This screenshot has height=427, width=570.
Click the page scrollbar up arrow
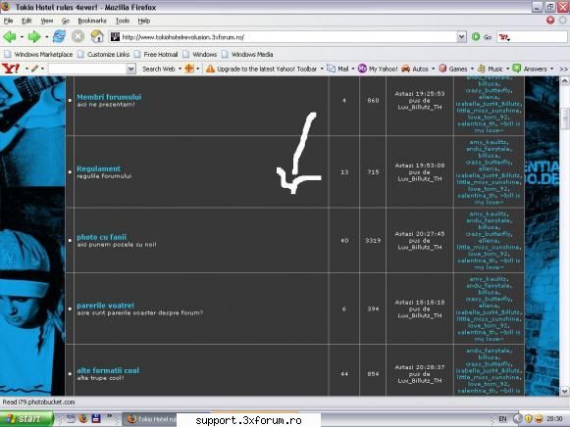click(564, 81)
